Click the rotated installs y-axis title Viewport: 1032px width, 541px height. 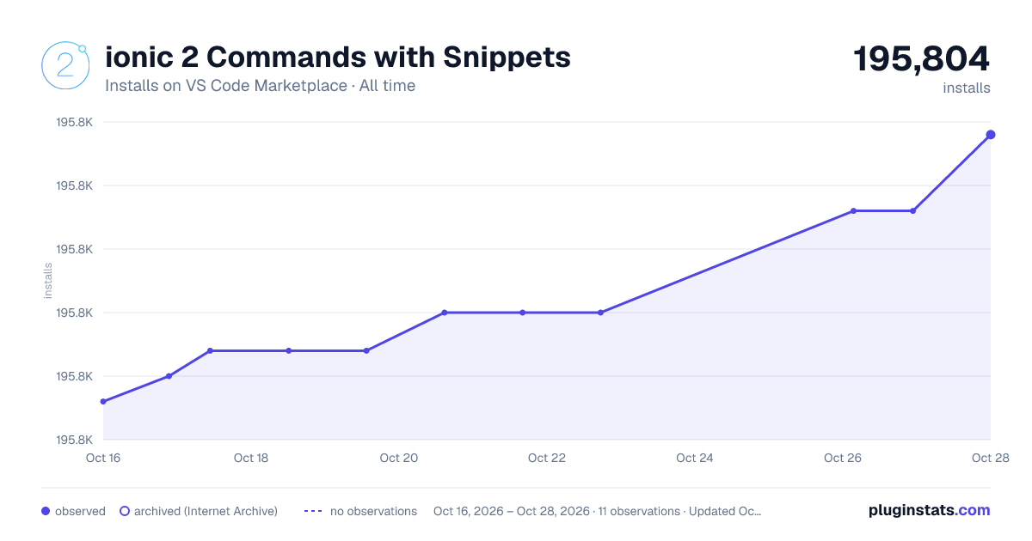coord(48,281)
